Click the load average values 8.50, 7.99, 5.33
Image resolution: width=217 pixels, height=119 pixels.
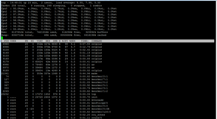(89, 3)
